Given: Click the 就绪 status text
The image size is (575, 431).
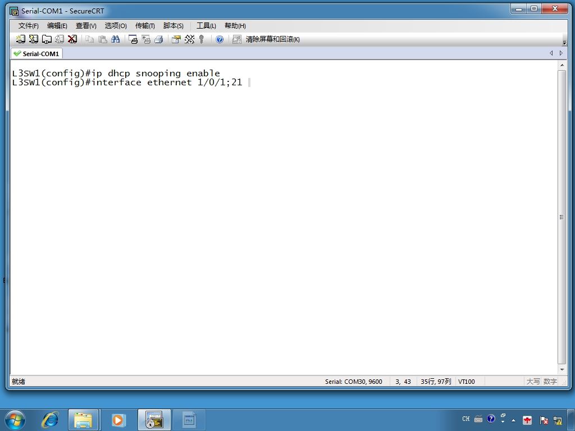Looking at the screenshot, I should pos(19,382).
